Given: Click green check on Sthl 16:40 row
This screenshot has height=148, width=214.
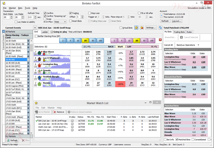Looking at the screenshot, I should (x=37, y=121).
